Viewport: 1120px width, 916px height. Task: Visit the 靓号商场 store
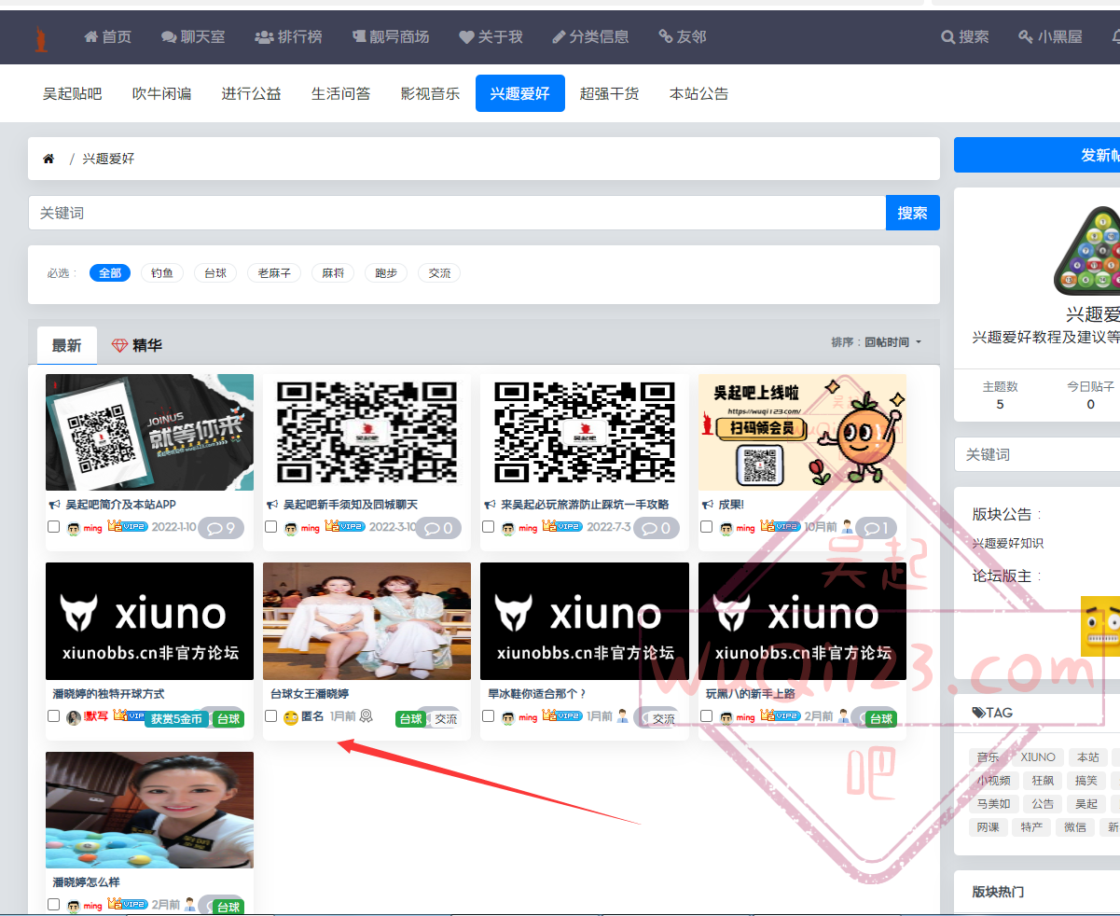(390, 37)
